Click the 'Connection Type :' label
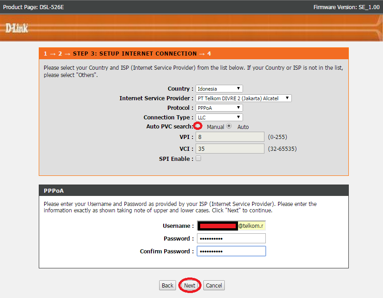Image resolution: width=383 pixels, height=298 pixels. (169, 118)
